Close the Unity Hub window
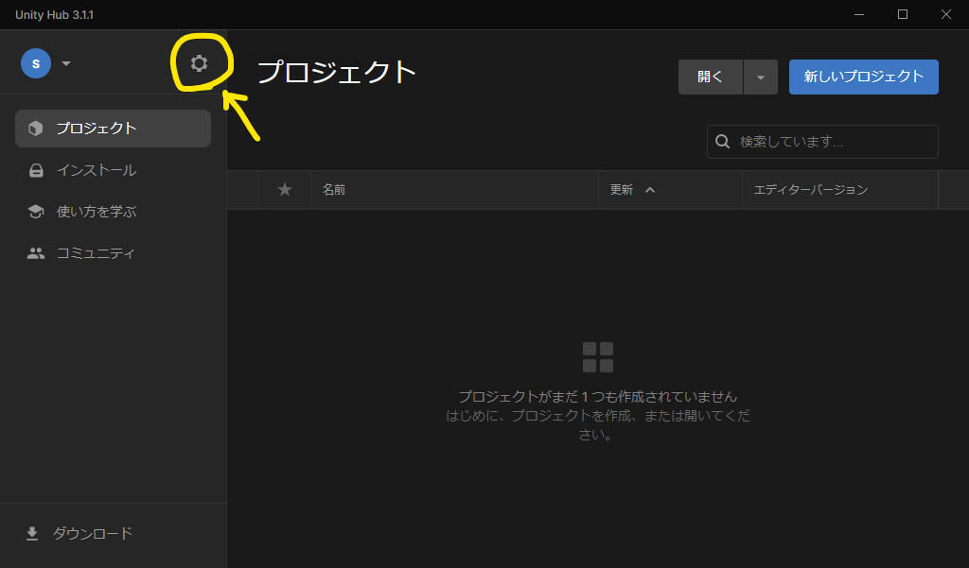 (946, 14)
